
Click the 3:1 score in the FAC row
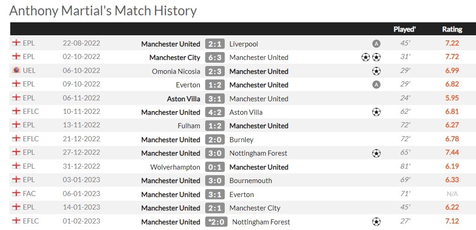[215, 194]
